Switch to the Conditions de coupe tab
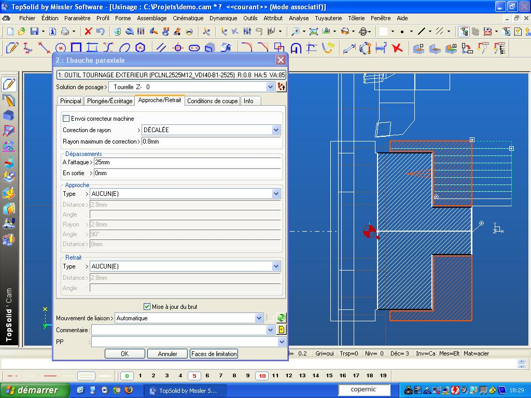The width and height of the screenshot is (531, 398). pos(212,101)
